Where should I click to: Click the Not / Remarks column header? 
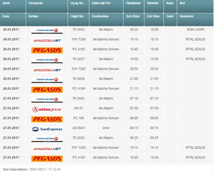[195, 13]
